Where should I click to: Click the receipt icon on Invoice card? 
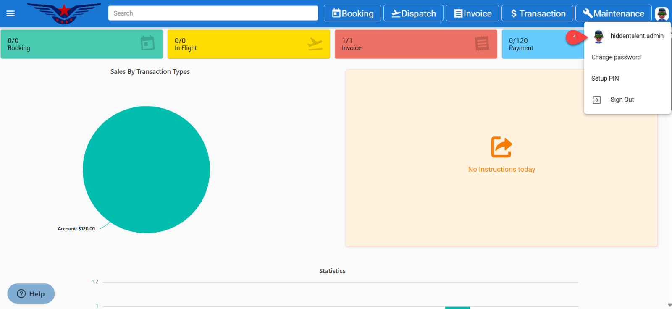pyautogui.click(x=482, y=43)
